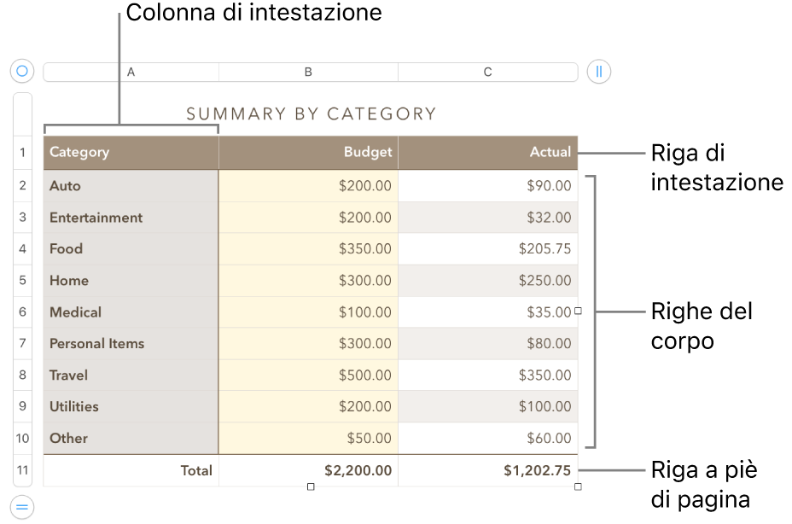
Task: Click the add rows handle icon
Action: click(22, 508)
